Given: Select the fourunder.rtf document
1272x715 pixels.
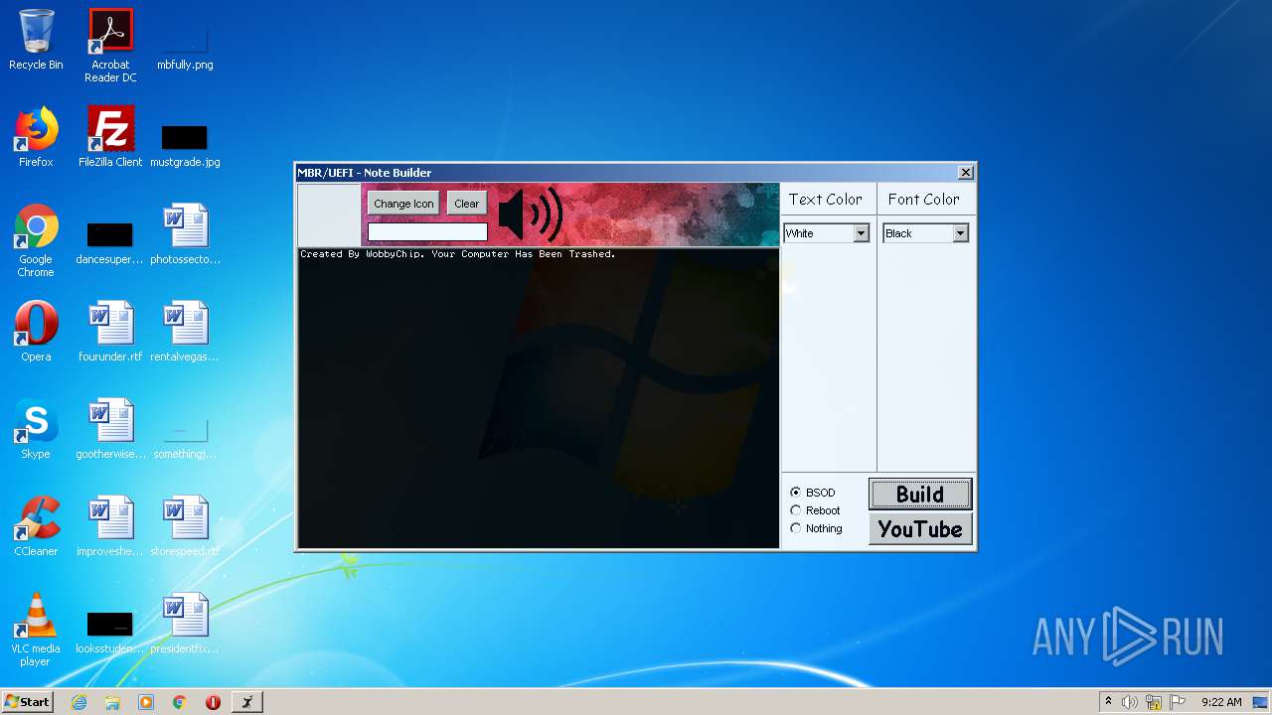Looking at the screenshot, I should tap(110, 333).
